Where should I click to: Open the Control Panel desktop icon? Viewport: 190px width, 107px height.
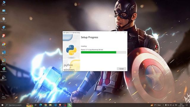(4, 12)
